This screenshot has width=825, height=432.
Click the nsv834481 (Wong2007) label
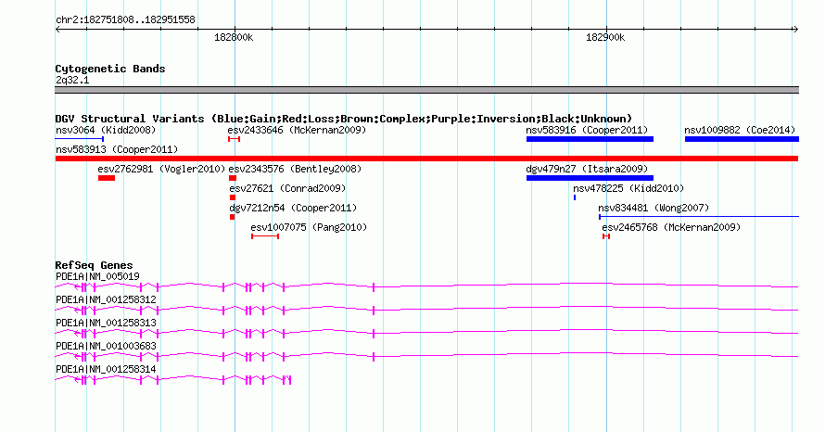pos(654,208)
